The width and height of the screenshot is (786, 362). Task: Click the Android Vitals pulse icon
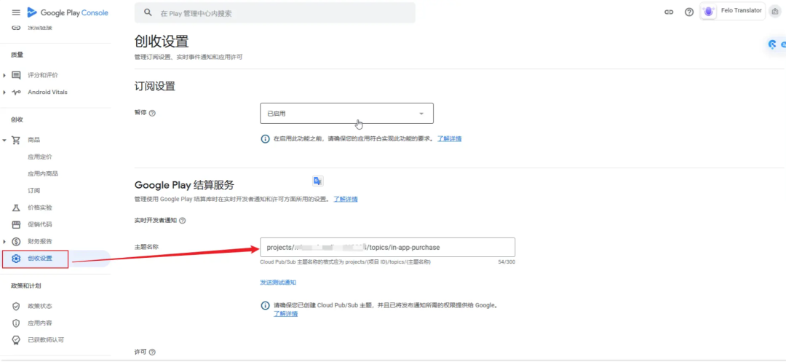[x=16, y=93]
